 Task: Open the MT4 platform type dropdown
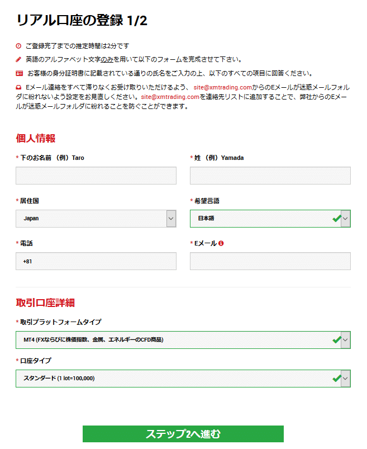pos(183,340)
